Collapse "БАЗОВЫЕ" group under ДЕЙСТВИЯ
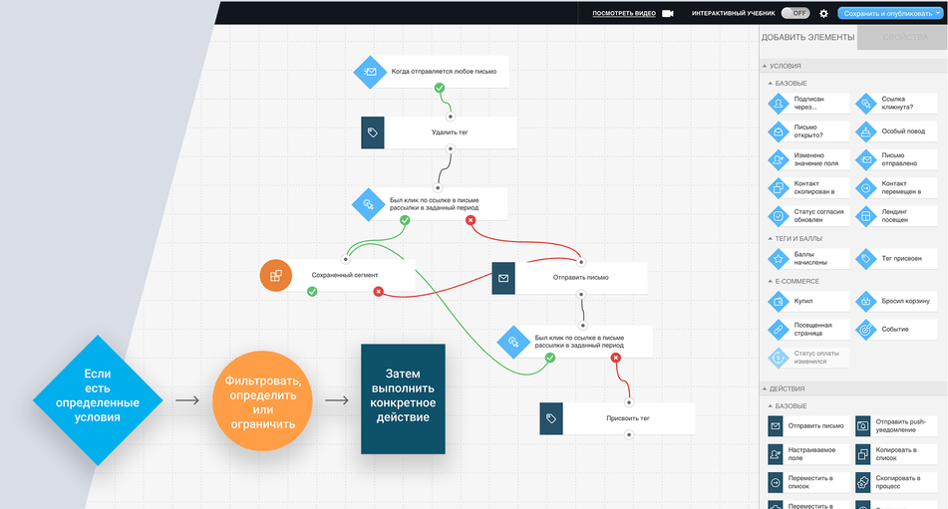948x509 pixels. (771, 406)
